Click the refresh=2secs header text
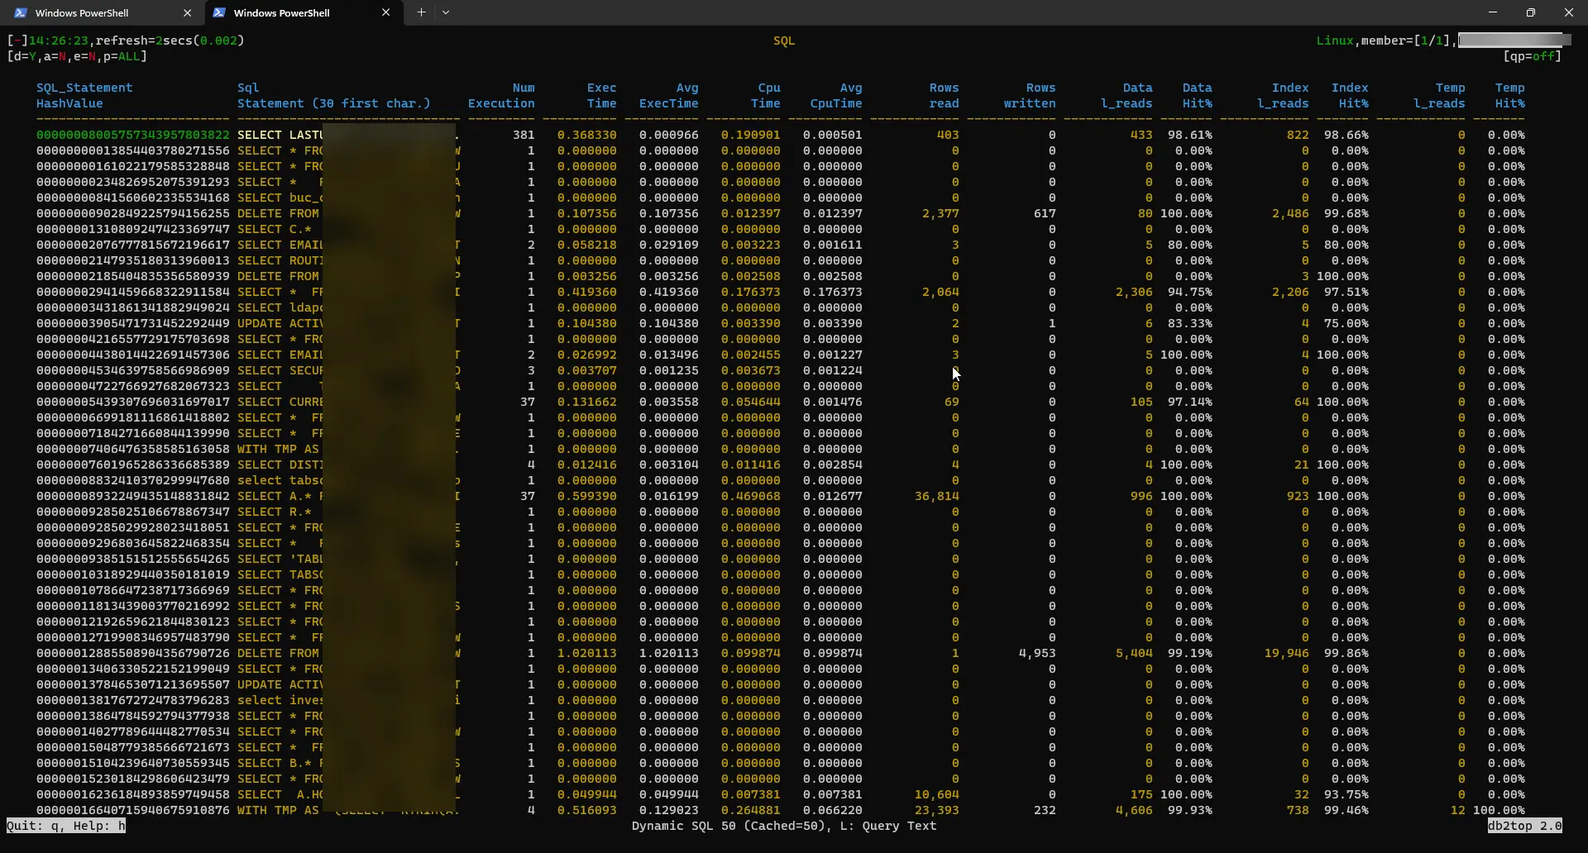 pyautogui.click(x=170, y=41)
